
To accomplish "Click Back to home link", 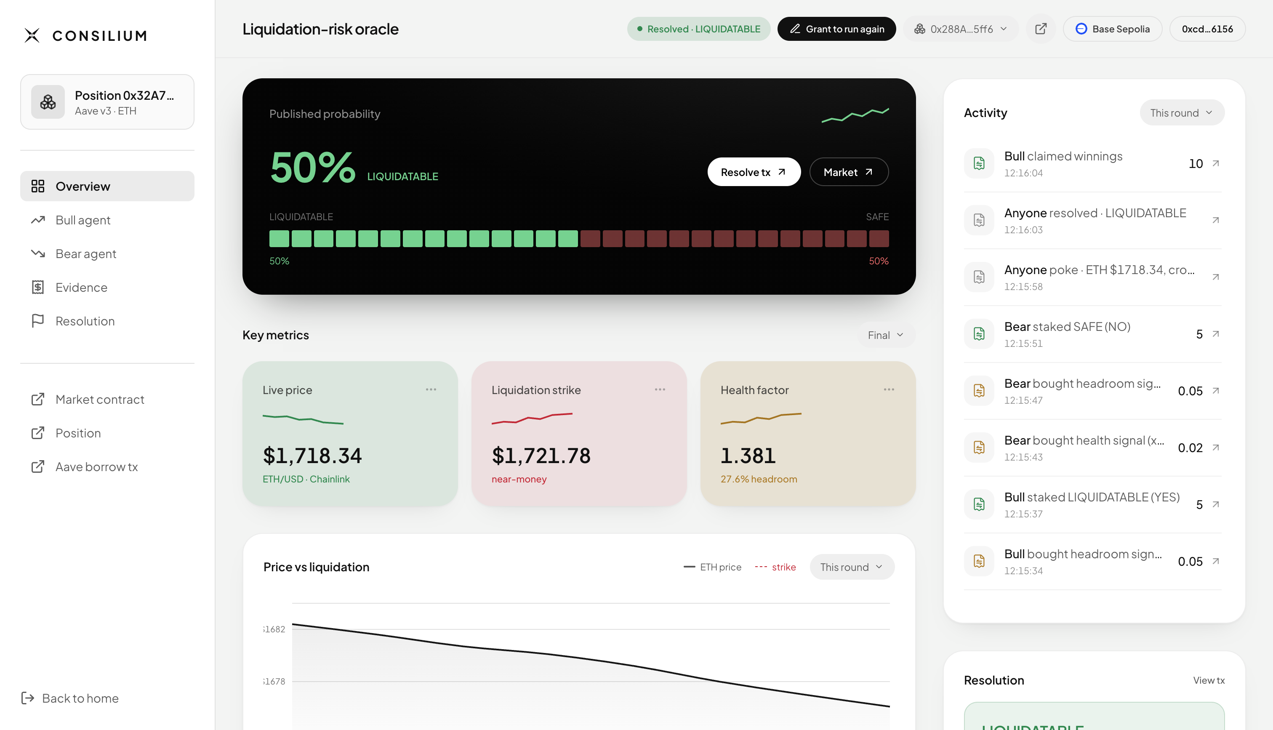I will (x=70, y=698).
